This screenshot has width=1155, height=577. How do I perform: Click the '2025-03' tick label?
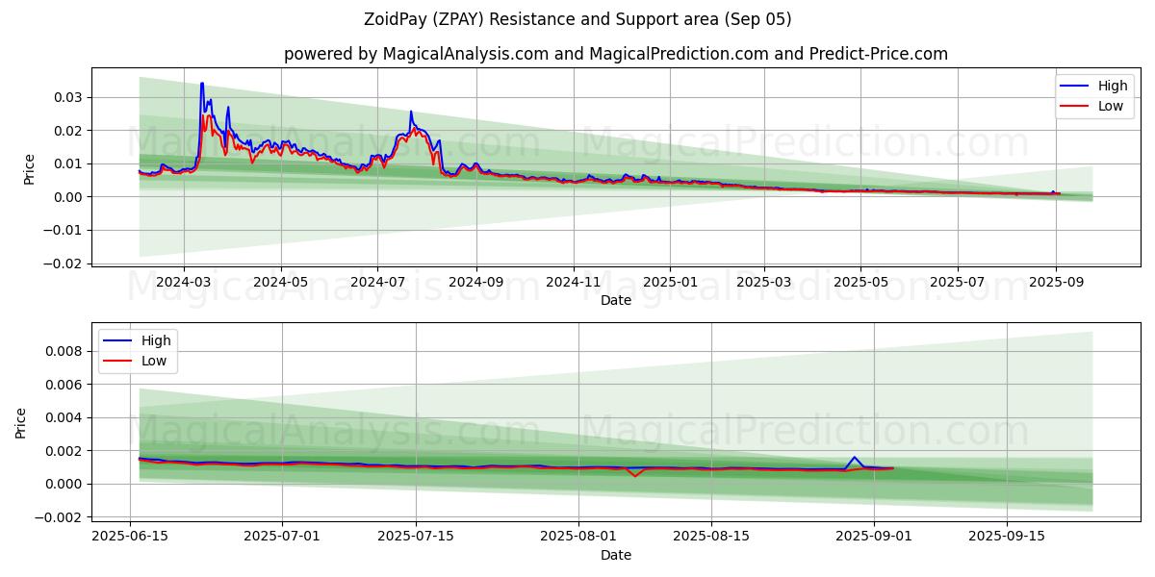(764, 283)
